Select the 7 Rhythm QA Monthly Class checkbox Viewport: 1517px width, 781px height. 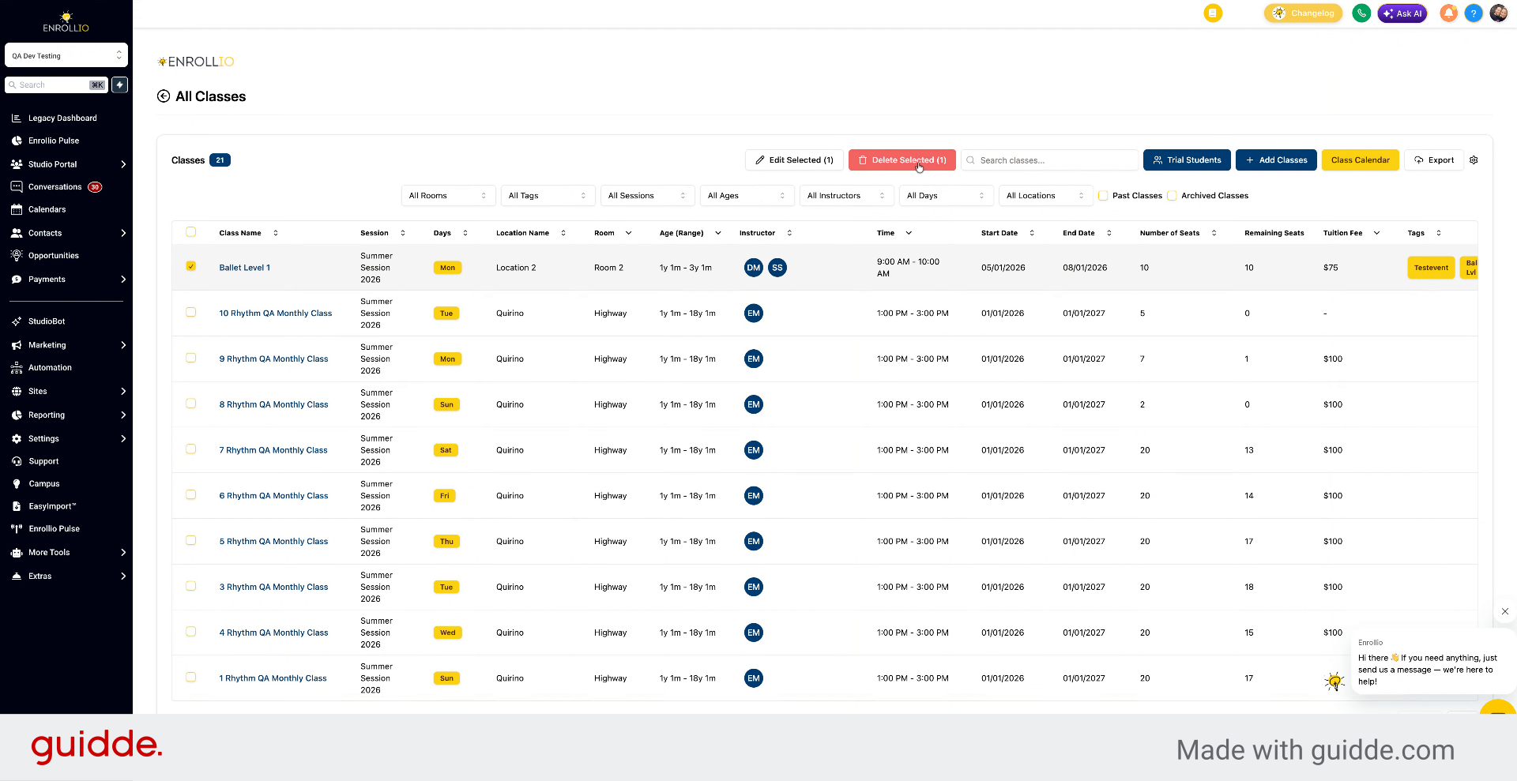tap(190, 449)
